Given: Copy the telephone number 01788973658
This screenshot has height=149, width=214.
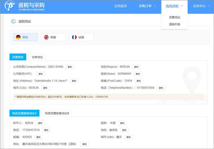Looking at the screenshot, I should pyautogui.click(x=161, y=88).
